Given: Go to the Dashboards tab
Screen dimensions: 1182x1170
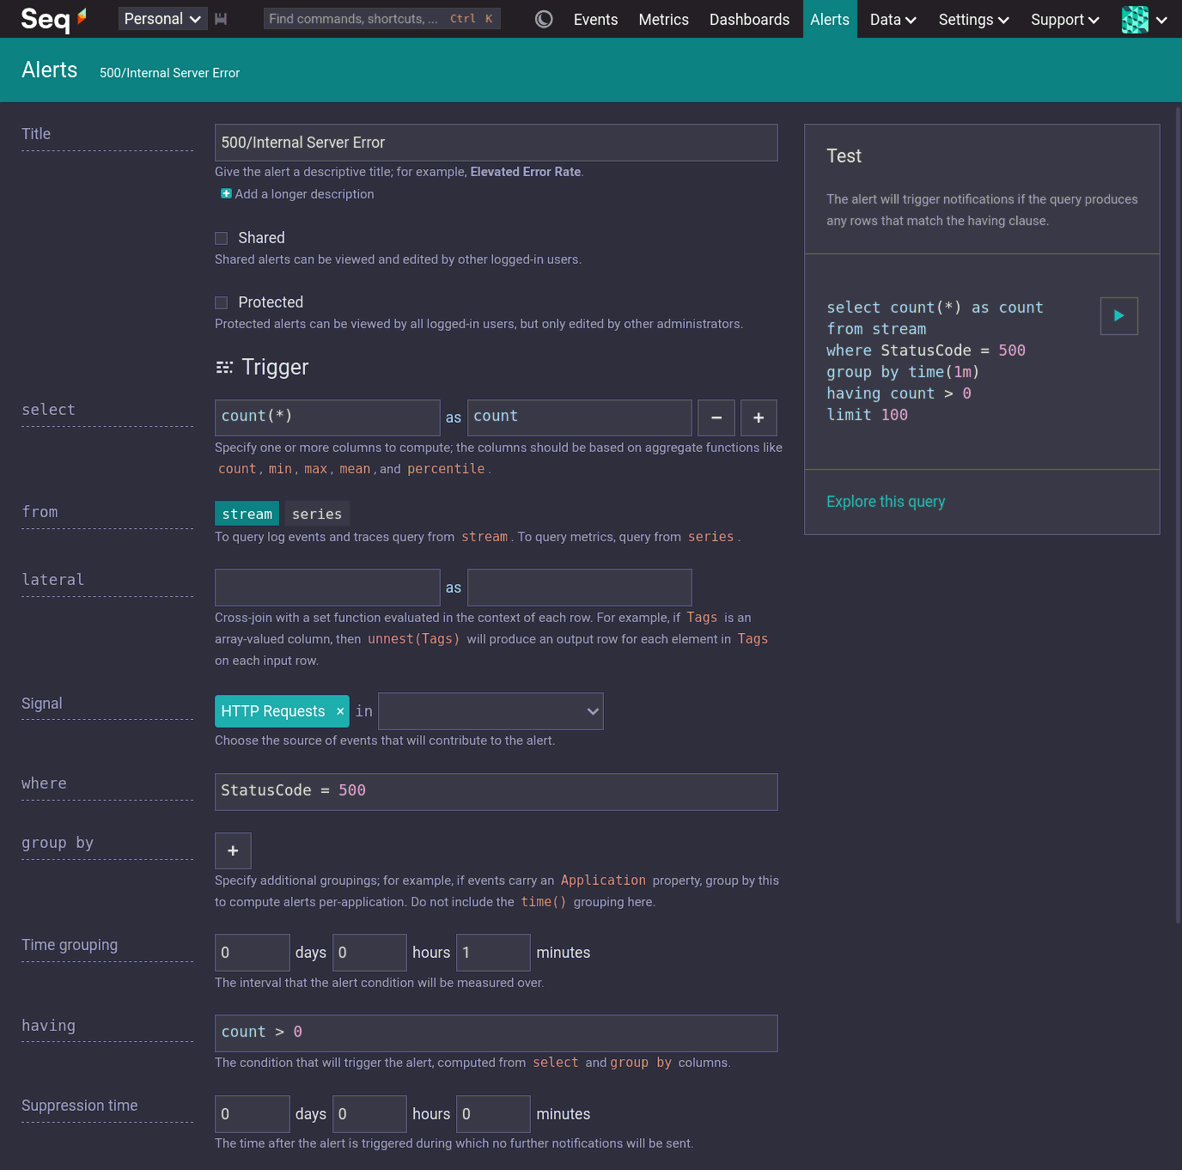Looking at the screenshot, I should (x=749, y=19).
